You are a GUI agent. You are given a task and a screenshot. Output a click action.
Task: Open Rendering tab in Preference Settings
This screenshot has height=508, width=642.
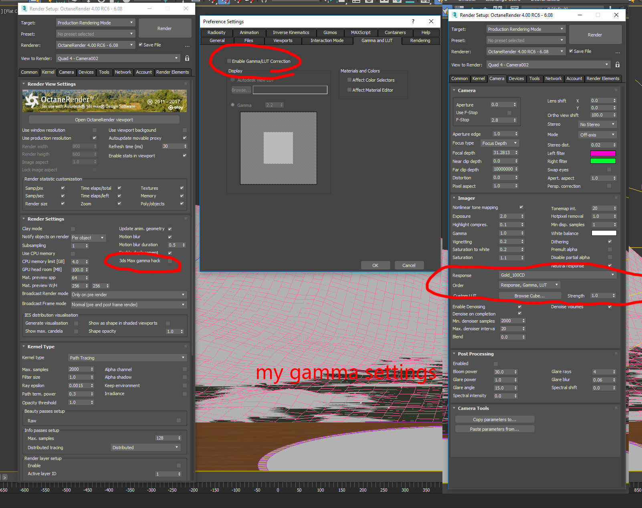tap(420, 40)
